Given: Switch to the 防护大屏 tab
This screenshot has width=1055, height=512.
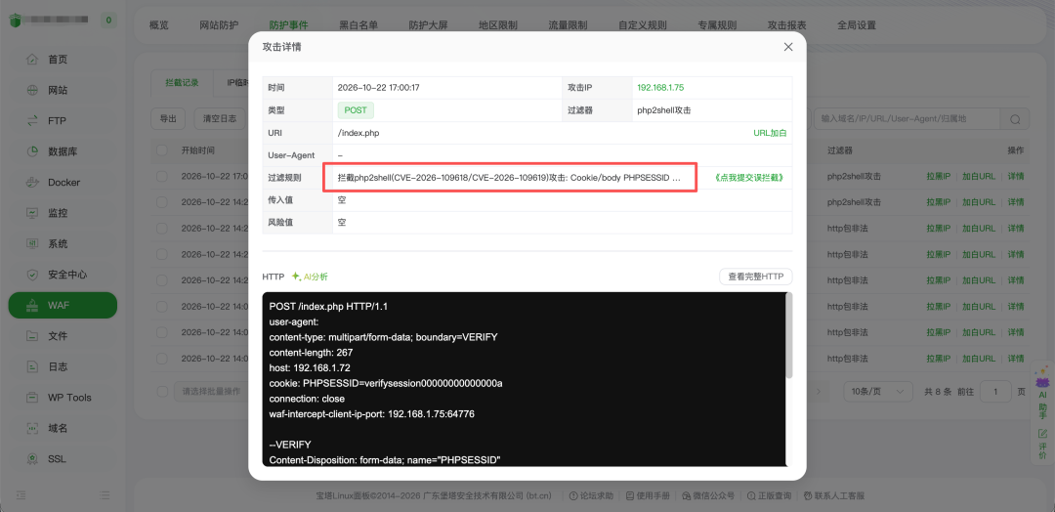Looking at the screenshot, I should tap(429, 25).
